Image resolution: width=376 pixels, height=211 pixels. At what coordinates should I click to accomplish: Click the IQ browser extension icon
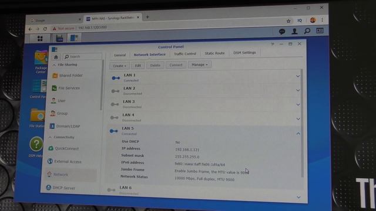[300, 21]
